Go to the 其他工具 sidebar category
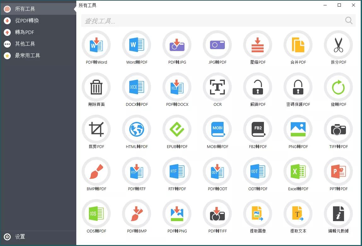 click(x=38, y=44)
